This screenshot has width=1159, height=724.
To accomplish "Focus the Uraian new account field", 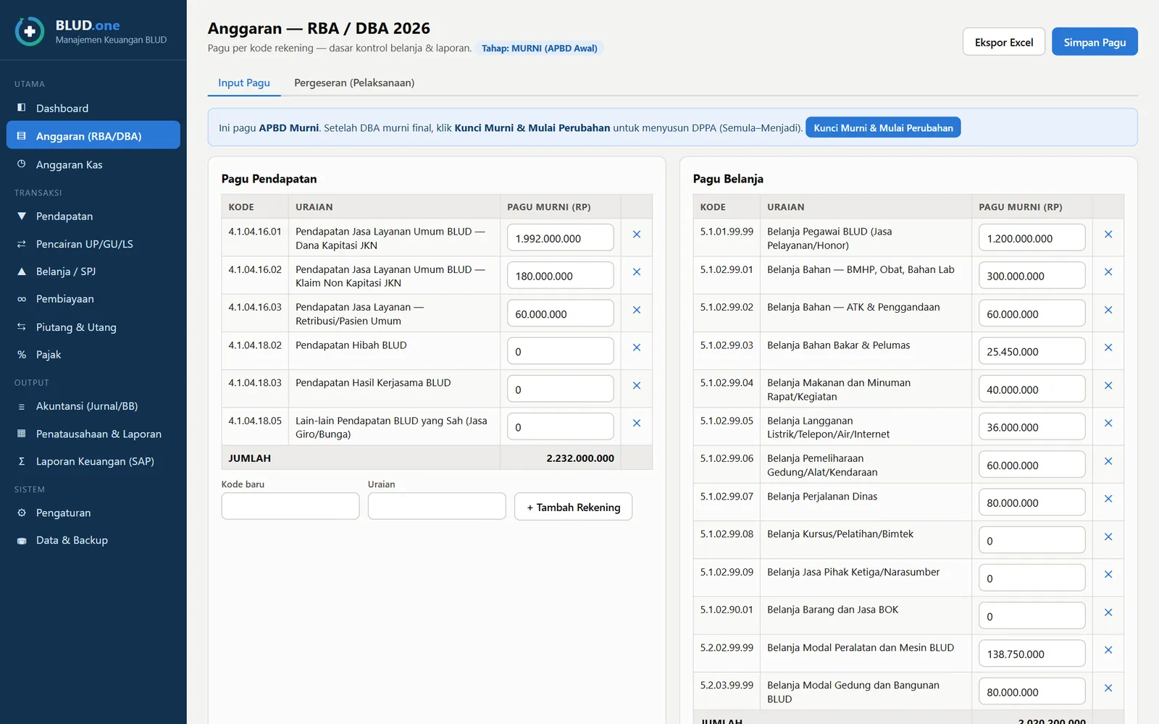I will (x=437, y=506).
